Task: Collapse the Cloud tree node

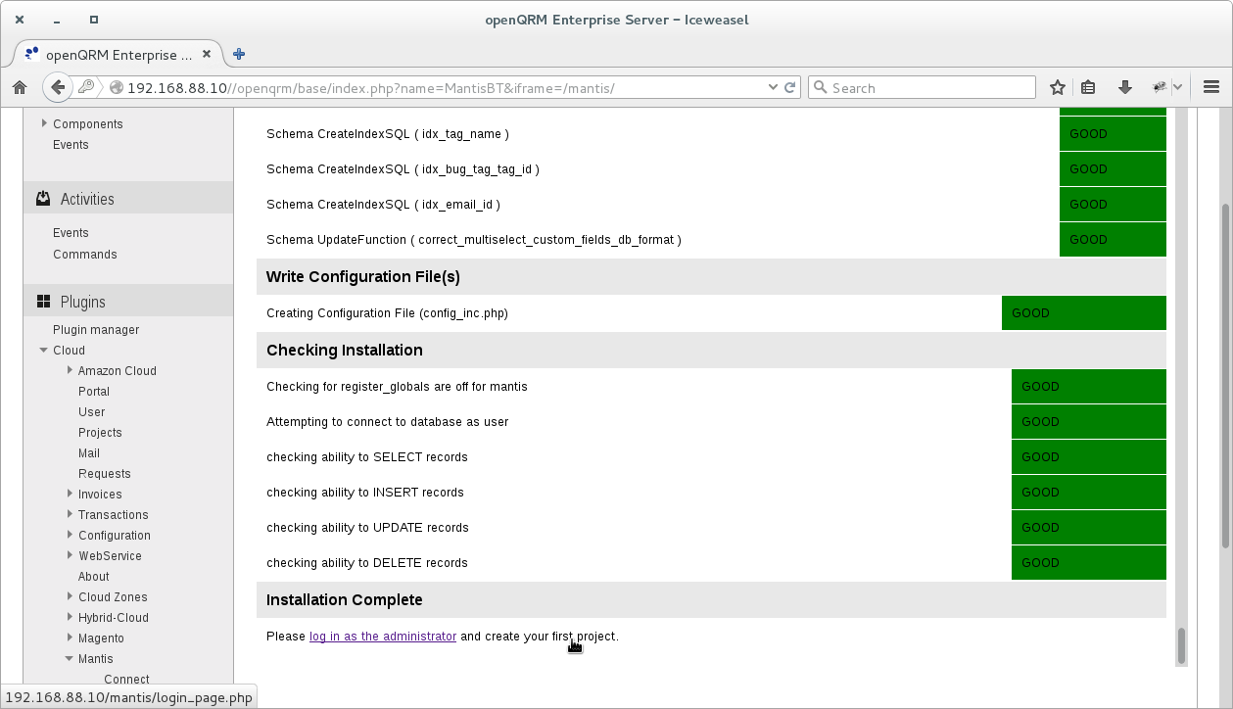Action: 44,350
